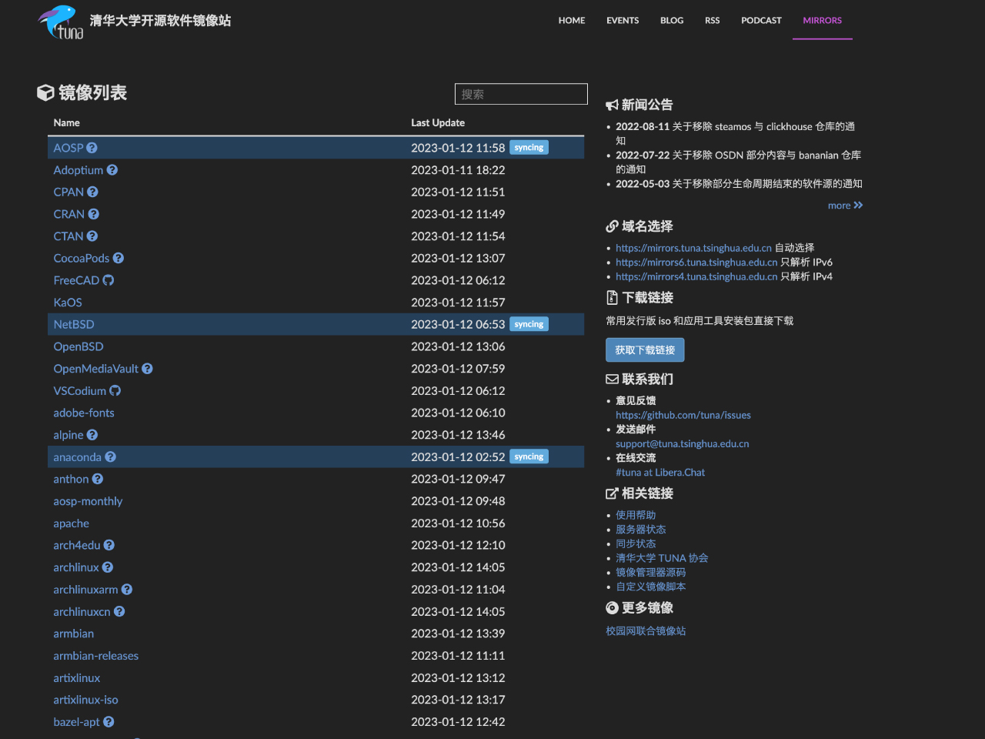
Task: Open EVENTS navigation item
Action: 623,21
